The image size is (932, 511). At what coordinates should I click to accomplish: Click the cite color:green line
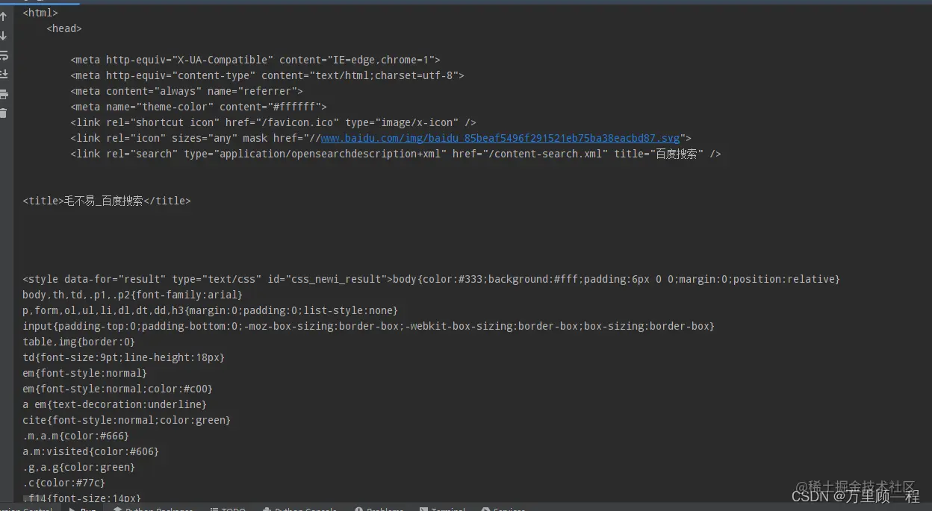click(x=127, y=420)
